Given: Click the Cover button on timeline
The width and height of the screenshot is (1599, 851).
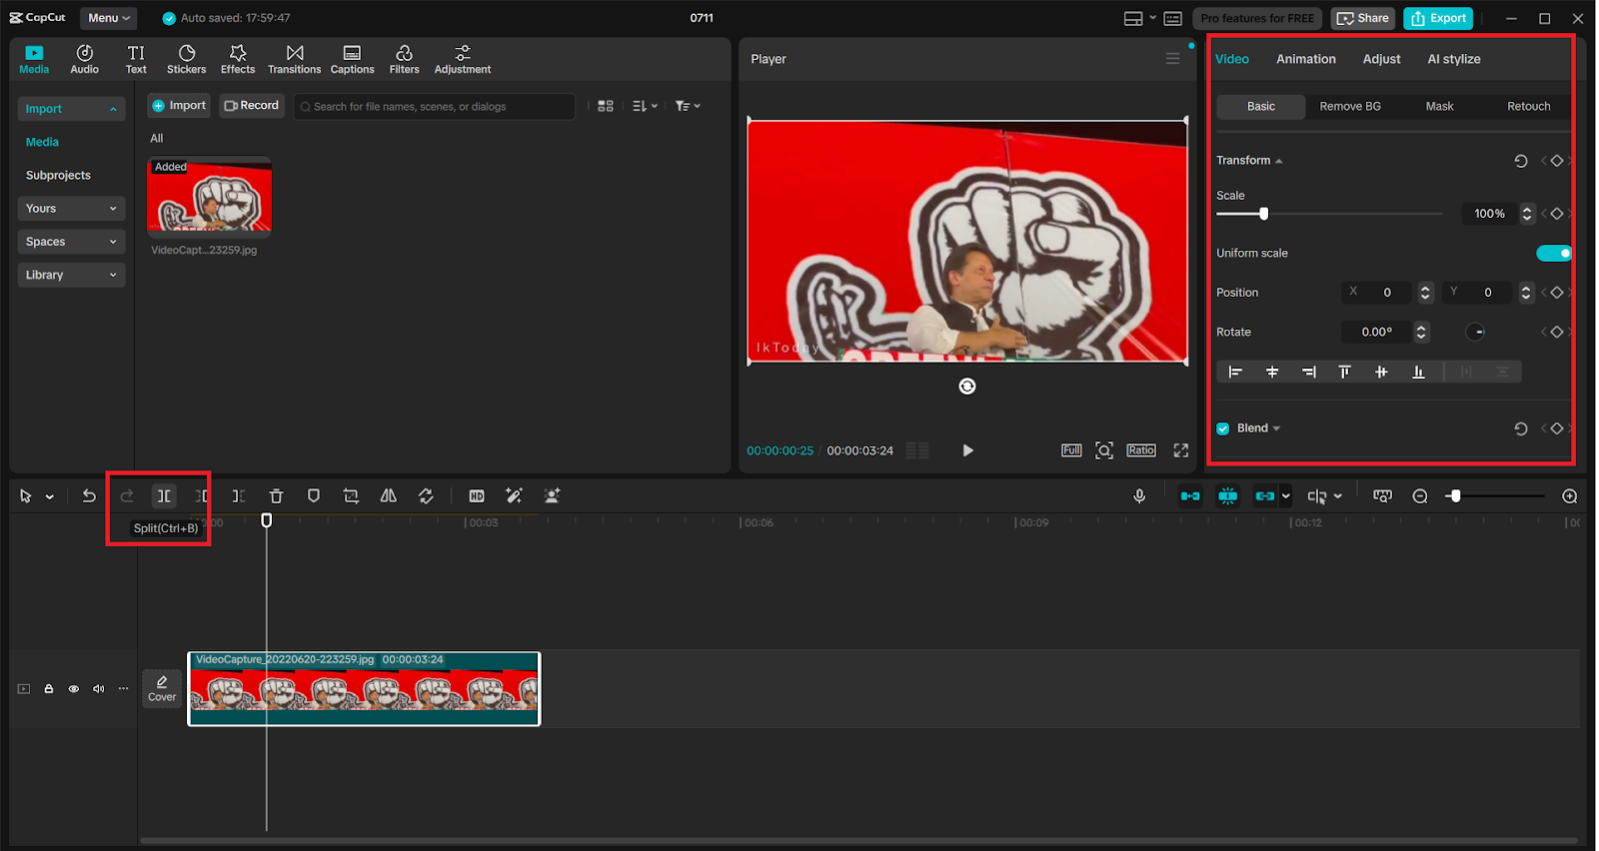Looking at the screenshot, I should (x=162, y=688).
